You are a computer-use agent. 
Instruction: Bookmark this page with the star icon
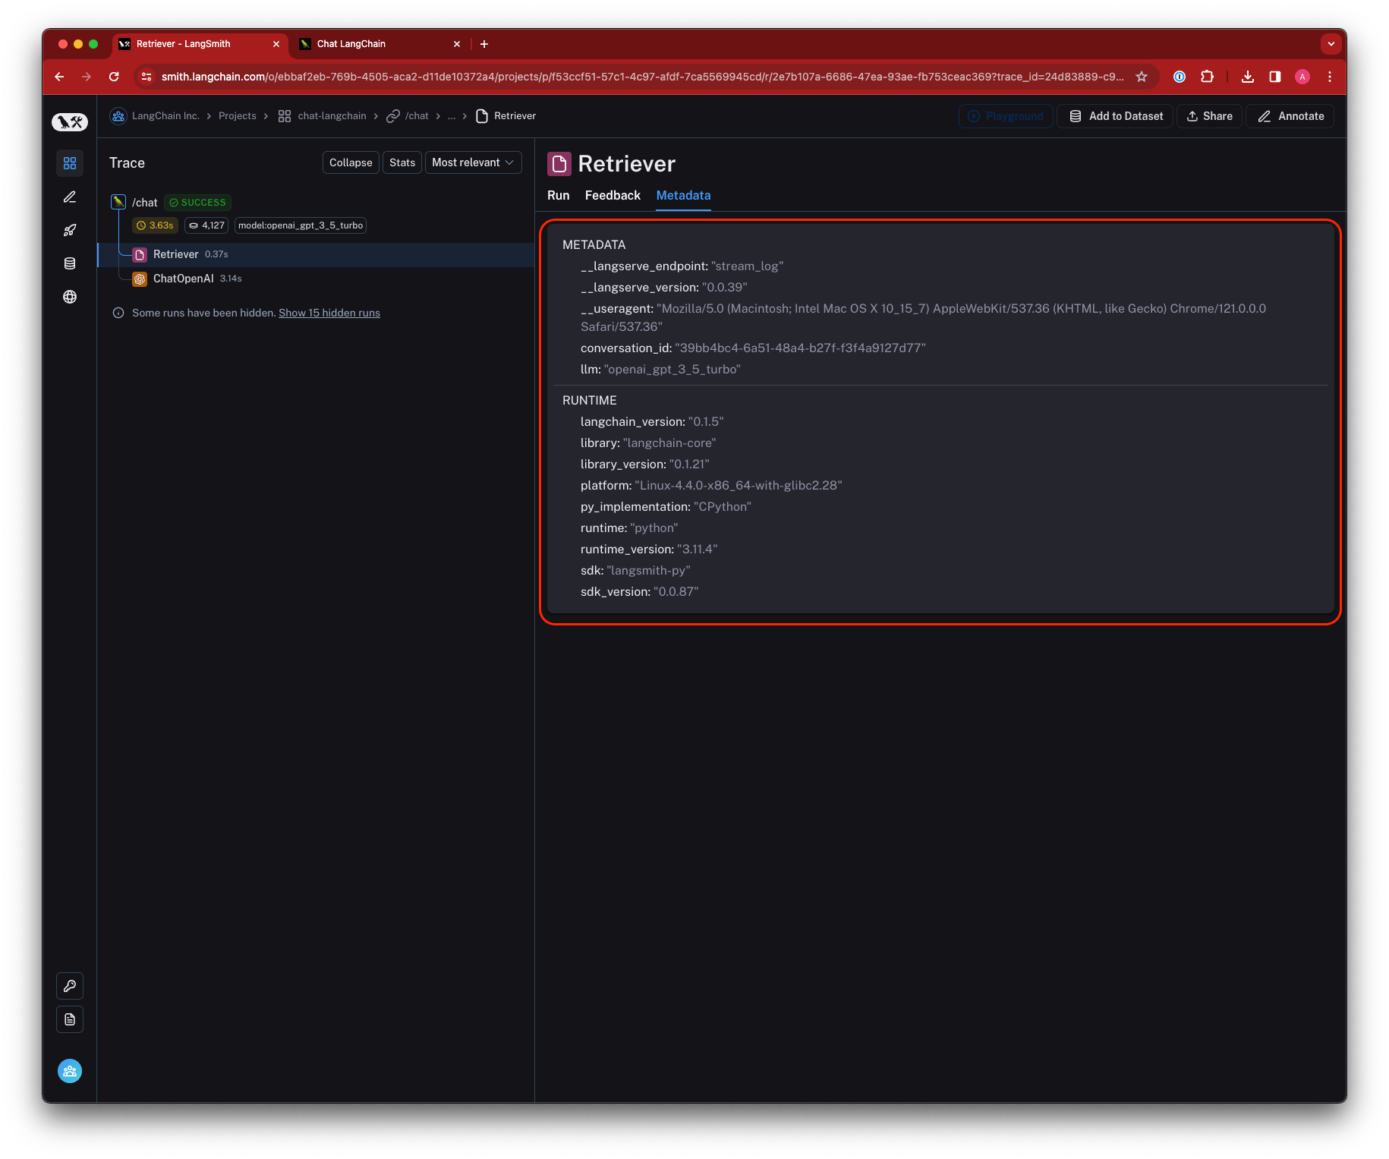pos(1142,77)
